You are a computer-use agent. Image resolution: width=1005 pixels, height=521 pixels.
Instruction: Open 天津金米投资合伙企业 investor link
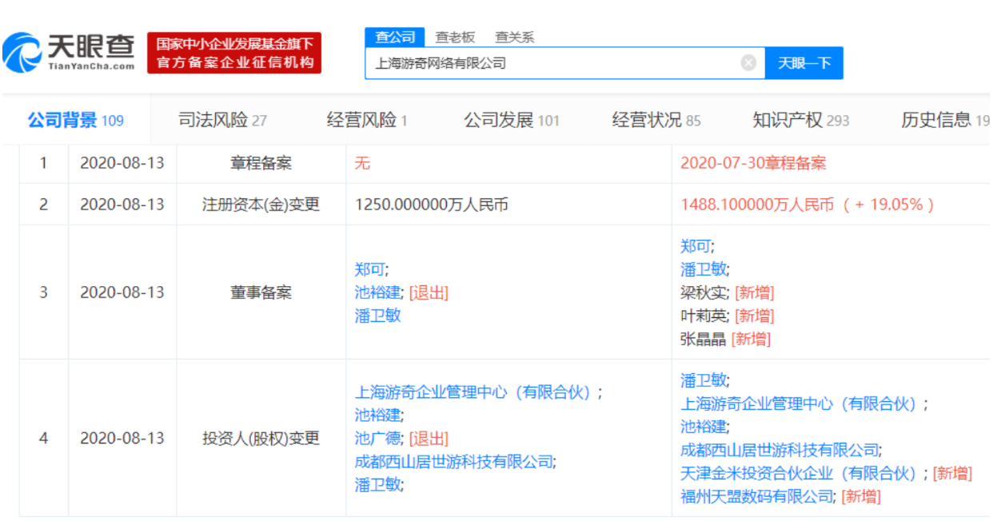(x=797, y=473)
